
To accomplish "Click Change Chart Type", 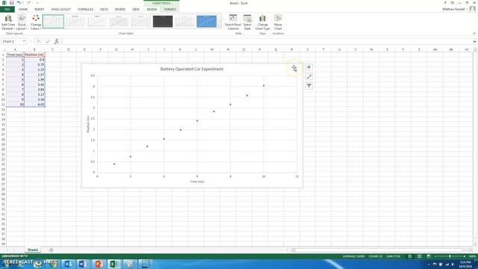I will click(x=262, y=22).
